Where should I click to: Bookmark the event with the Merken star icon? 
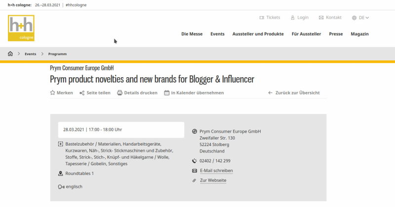pos(52,92)
